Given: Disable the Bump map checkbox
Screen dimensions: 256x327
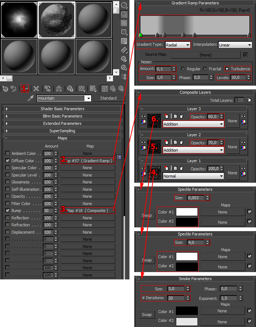Looking at the screenshot, I should [x=8, y=211].
